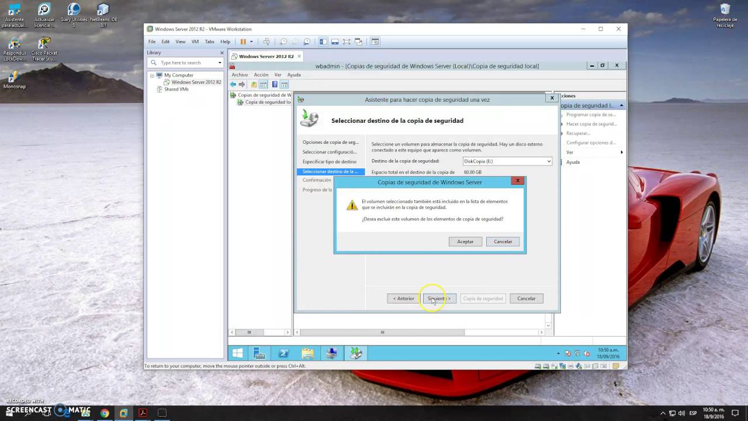Click the wizard's bottom Cancelar button
The width and height of the screenshot is (748, 421).
point(526,298)
